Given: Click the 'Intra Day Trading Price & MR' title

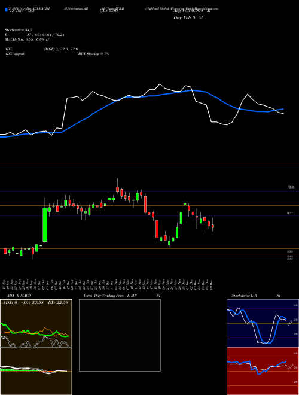Looking at the screenshot, I should click(111, 296).
